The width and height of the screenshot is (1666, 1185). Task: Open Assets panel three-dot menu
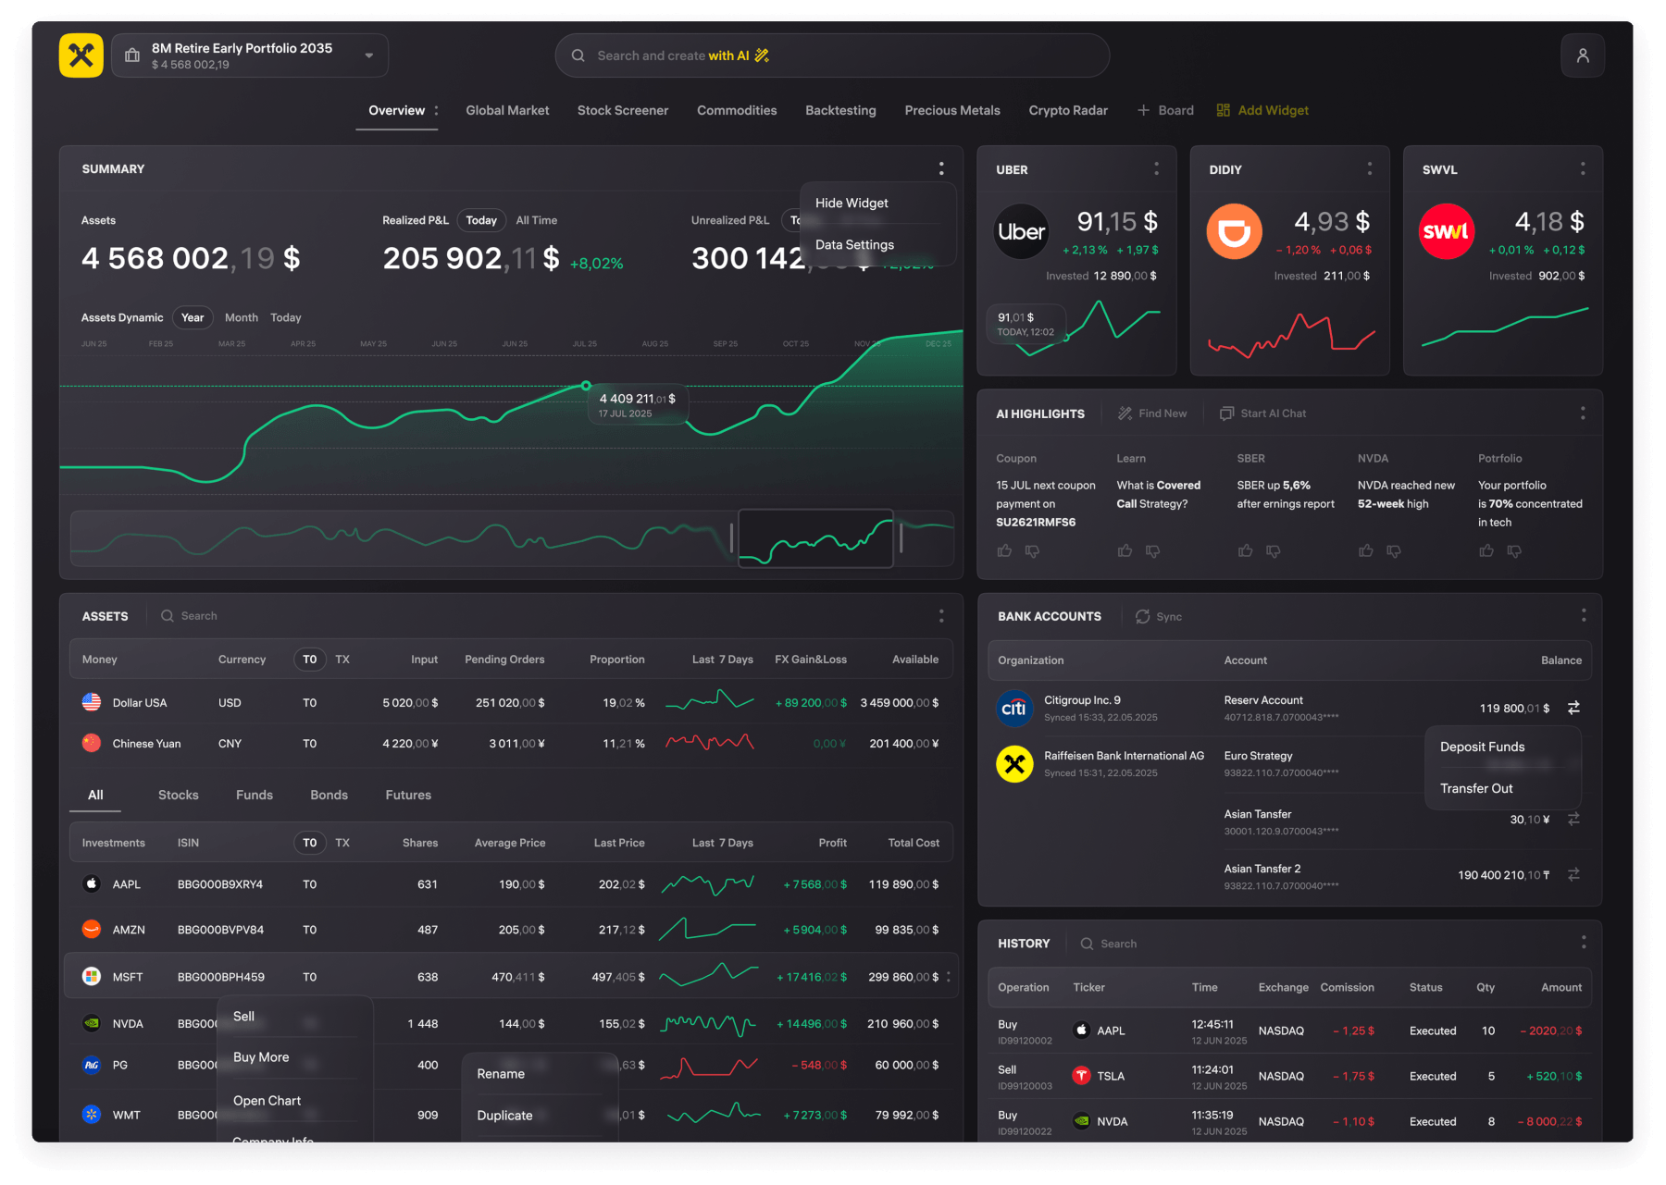[x=941, y=615]
